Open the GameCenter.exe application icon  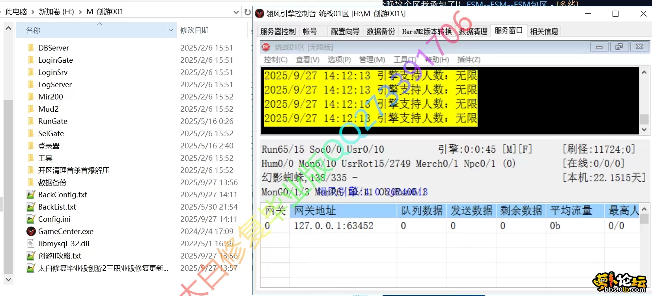click(x=31, y=231)
